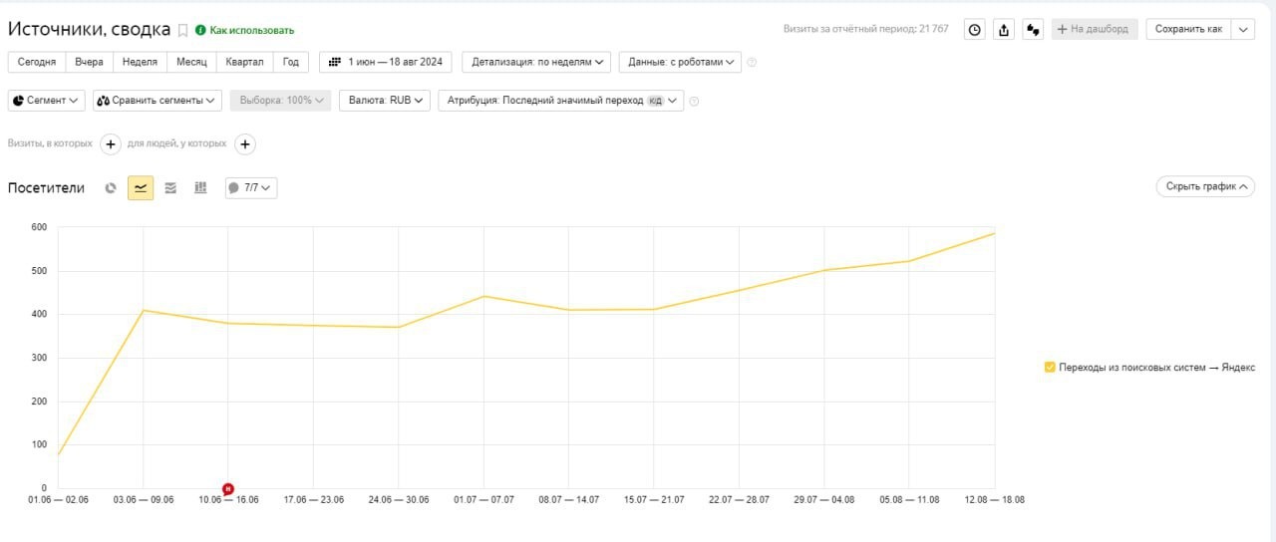Click the 'Сохранить как' button
1276x542 pixels.
[1187, 30]
